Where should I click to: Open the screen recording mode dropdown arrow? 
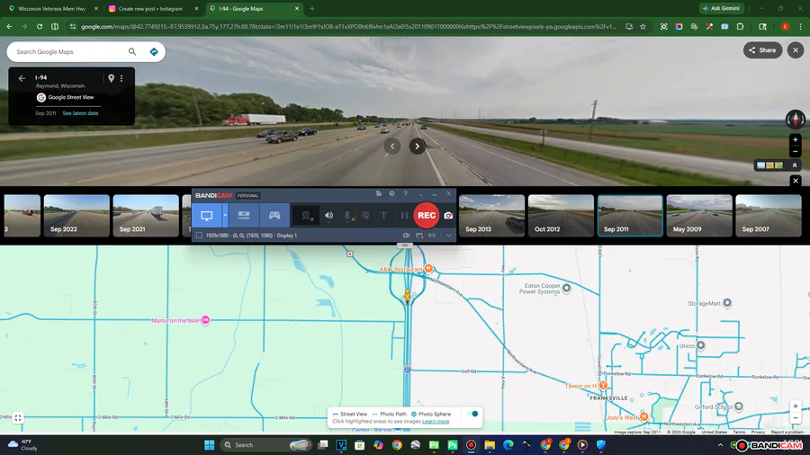click(x=225, y=216)
